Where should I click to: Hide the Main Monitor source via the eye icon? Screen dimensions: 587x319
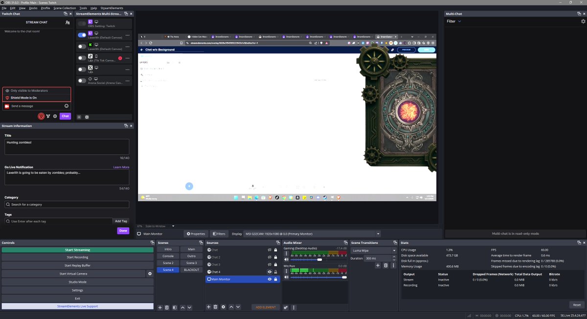[x=270, y=279]
